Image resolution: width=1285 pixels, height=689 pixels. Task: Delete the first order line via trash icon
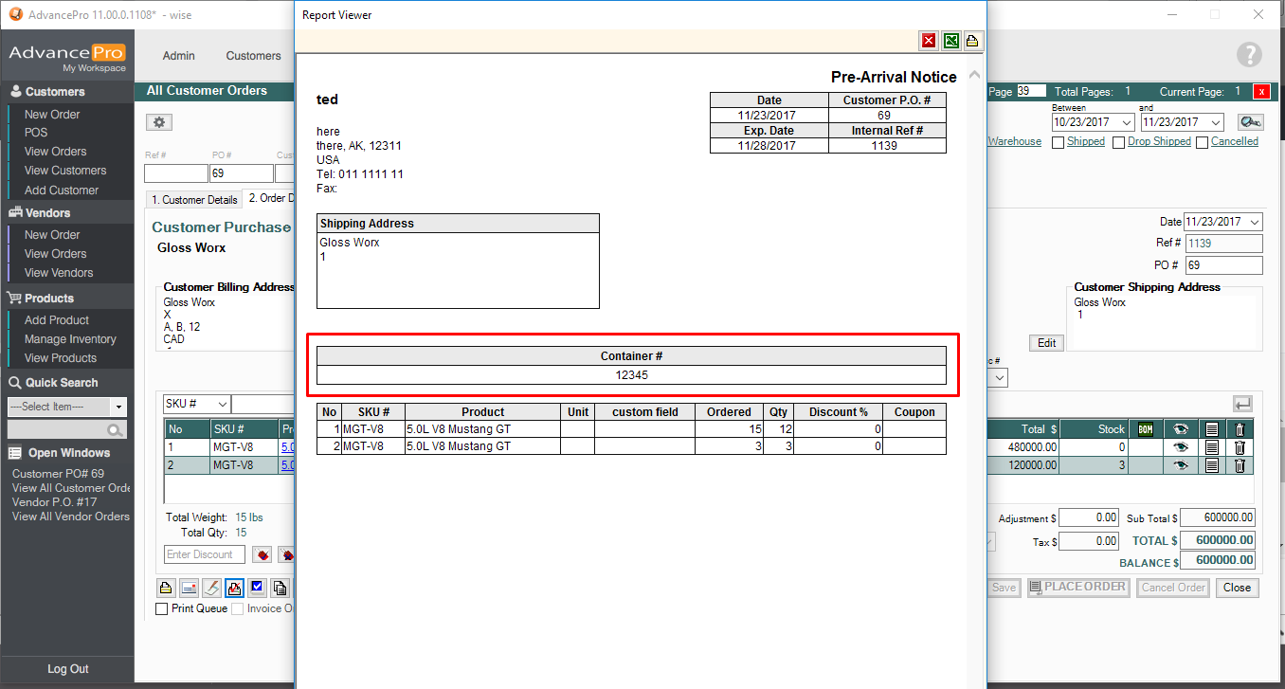click(1239, 447)
